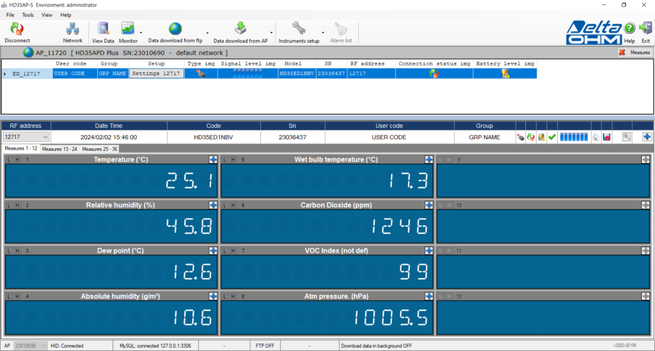This screenshot has height=351, width=655.
Task: Toggle the L button on Carbon Dioxide panel
Action: (x=225, y=205)
